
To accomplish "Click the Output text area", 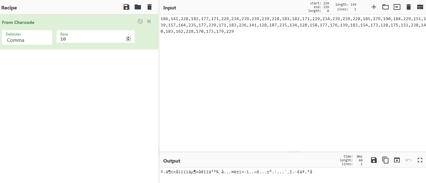I will 292,176.
